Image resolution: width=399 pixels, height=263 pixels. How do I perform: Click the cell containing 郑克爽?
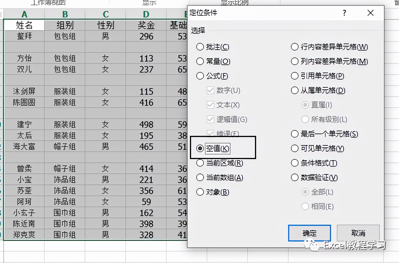coord(24,235)
